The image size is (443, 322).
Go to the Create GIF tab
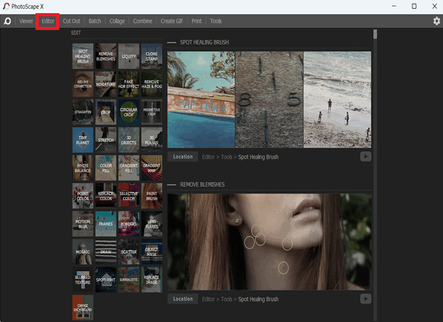tap(172, 21)
